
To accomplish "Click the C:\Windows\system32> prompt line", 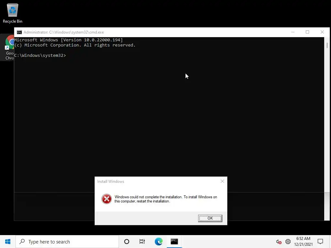I will point(40,56).
